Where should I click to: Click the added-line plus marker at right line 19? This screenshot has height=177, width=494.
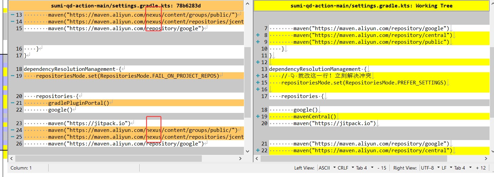tap(258, 117)
